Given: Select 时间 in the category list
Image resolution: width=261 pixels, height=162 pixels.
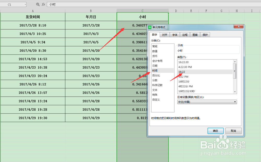Looking at the screenshot, I should 155,71.
